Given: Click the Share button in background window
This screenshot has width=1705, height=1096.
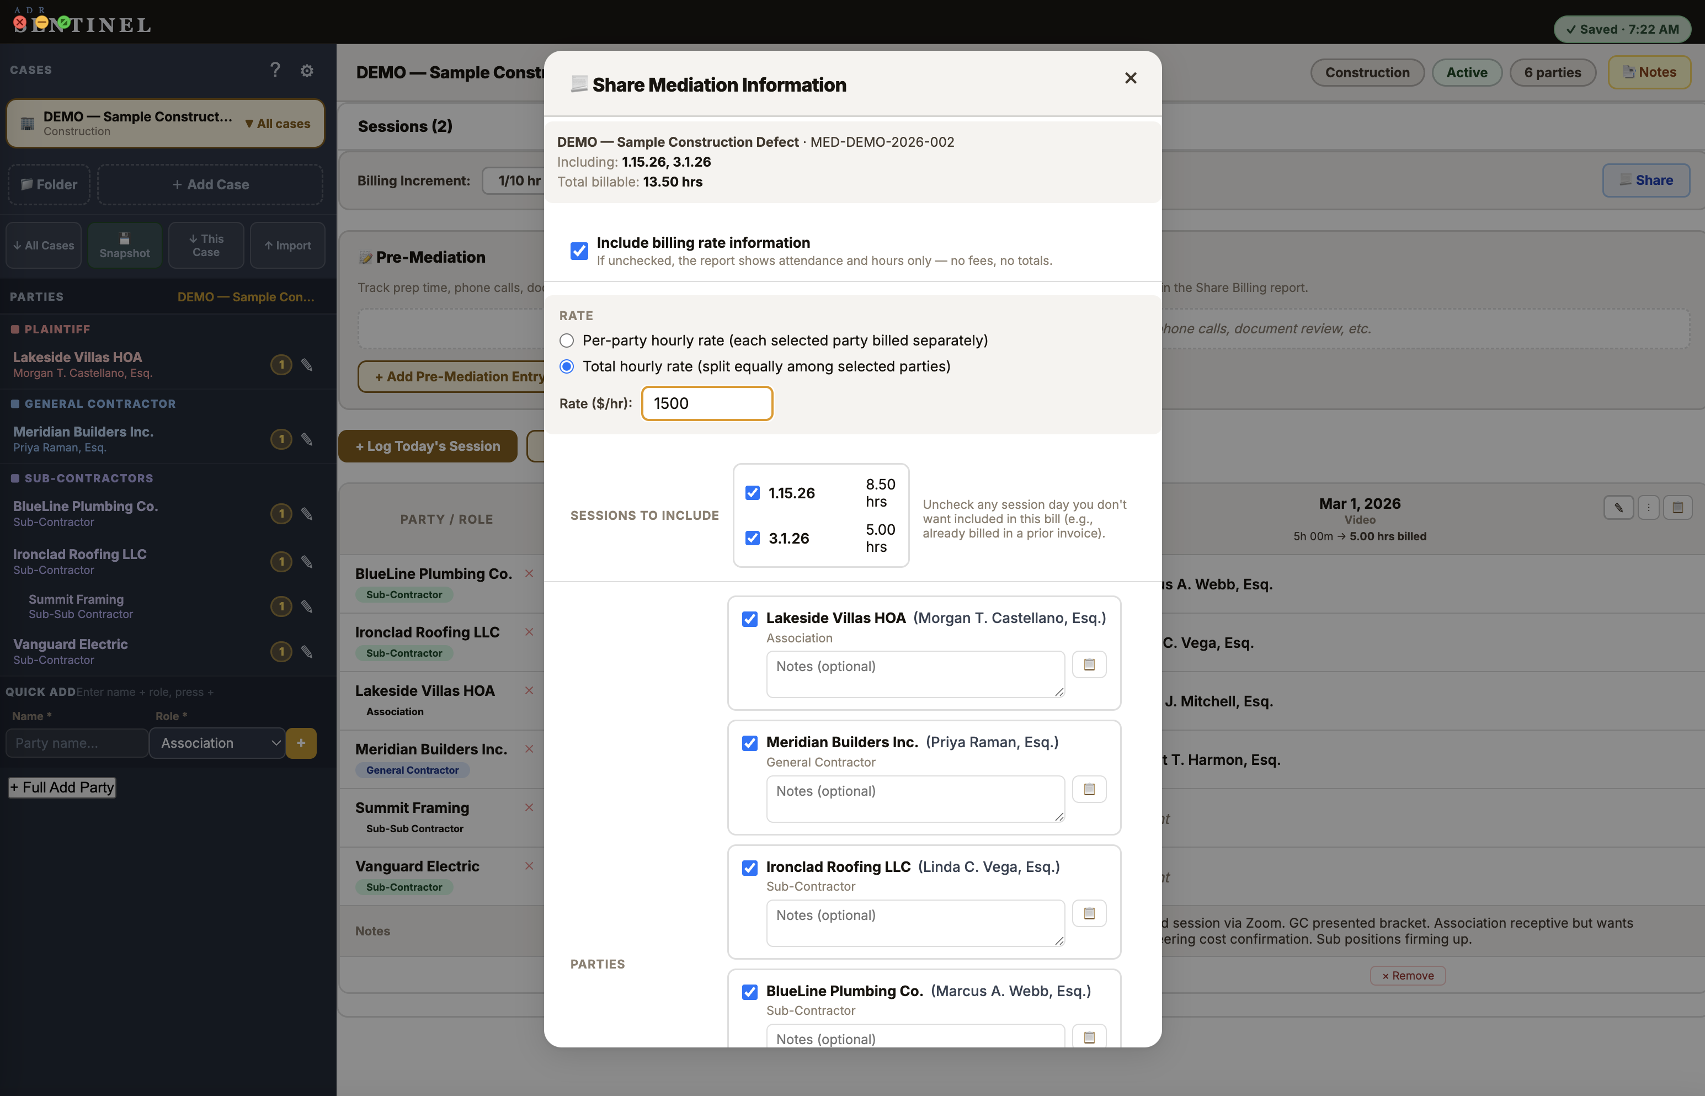Looking at the screenshot, I should point(1646,181).
